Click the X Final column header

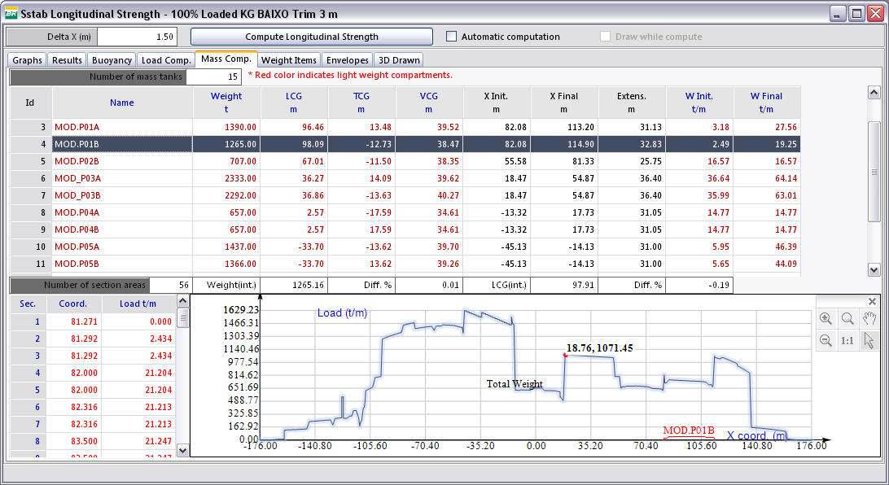tap(563, 103)
